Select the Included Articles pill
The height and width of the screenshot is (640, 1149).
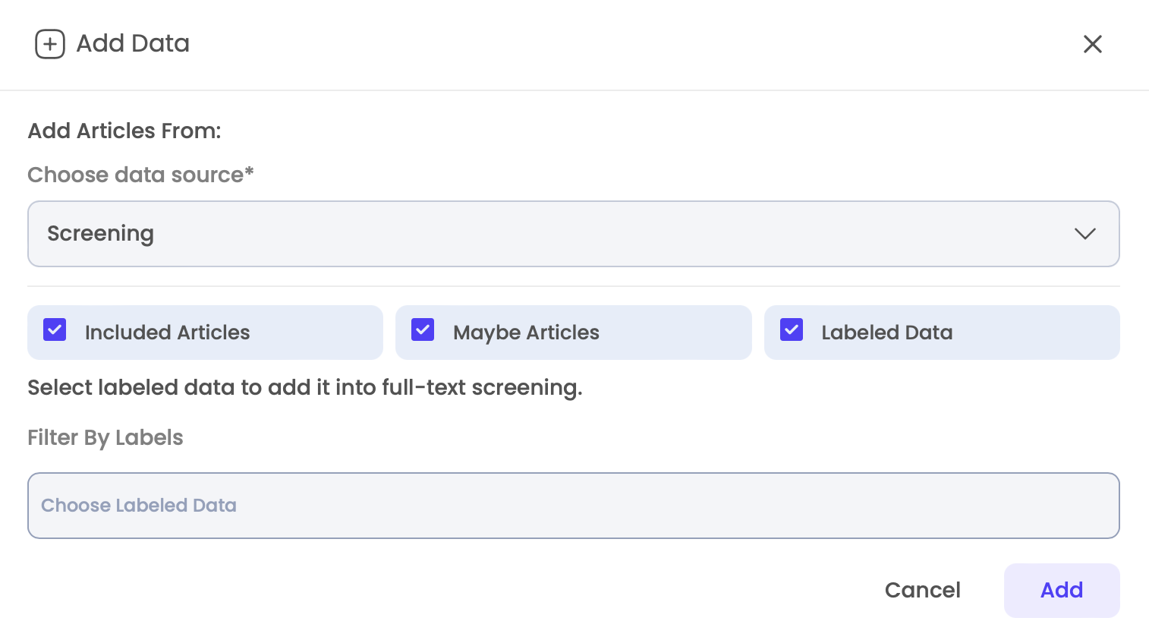[205, 332]
